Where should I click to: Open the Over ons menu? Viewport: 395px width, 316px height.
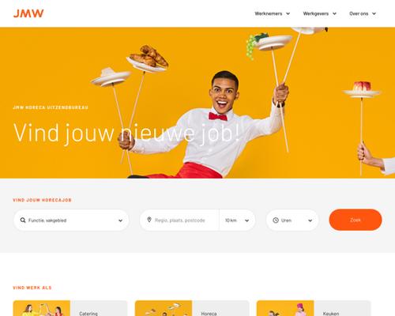point(363,13)
